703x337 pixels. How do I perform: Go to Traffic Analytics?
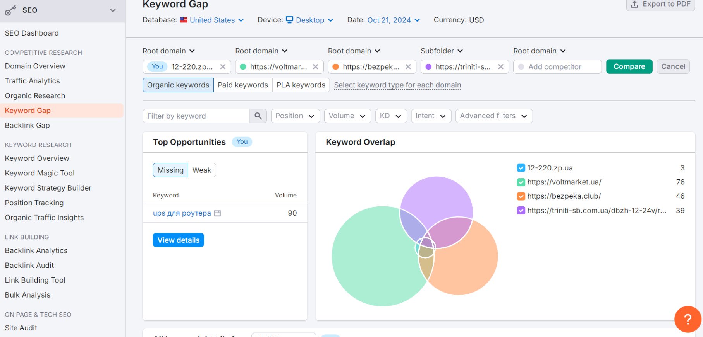32,81
